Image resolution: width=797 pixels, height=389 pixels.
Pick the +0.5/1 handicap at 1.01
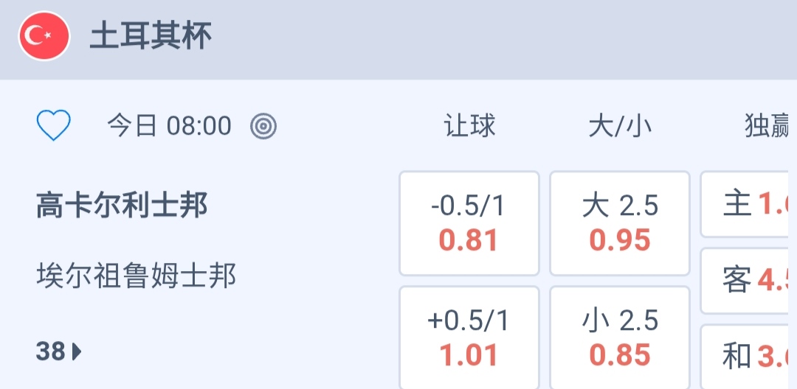tap(469, 338)
